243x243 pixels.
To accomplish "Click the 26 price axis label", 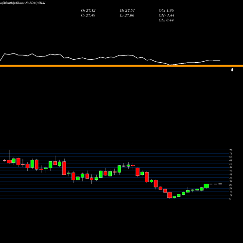I will pyautogui.click(x=231, y=185).
